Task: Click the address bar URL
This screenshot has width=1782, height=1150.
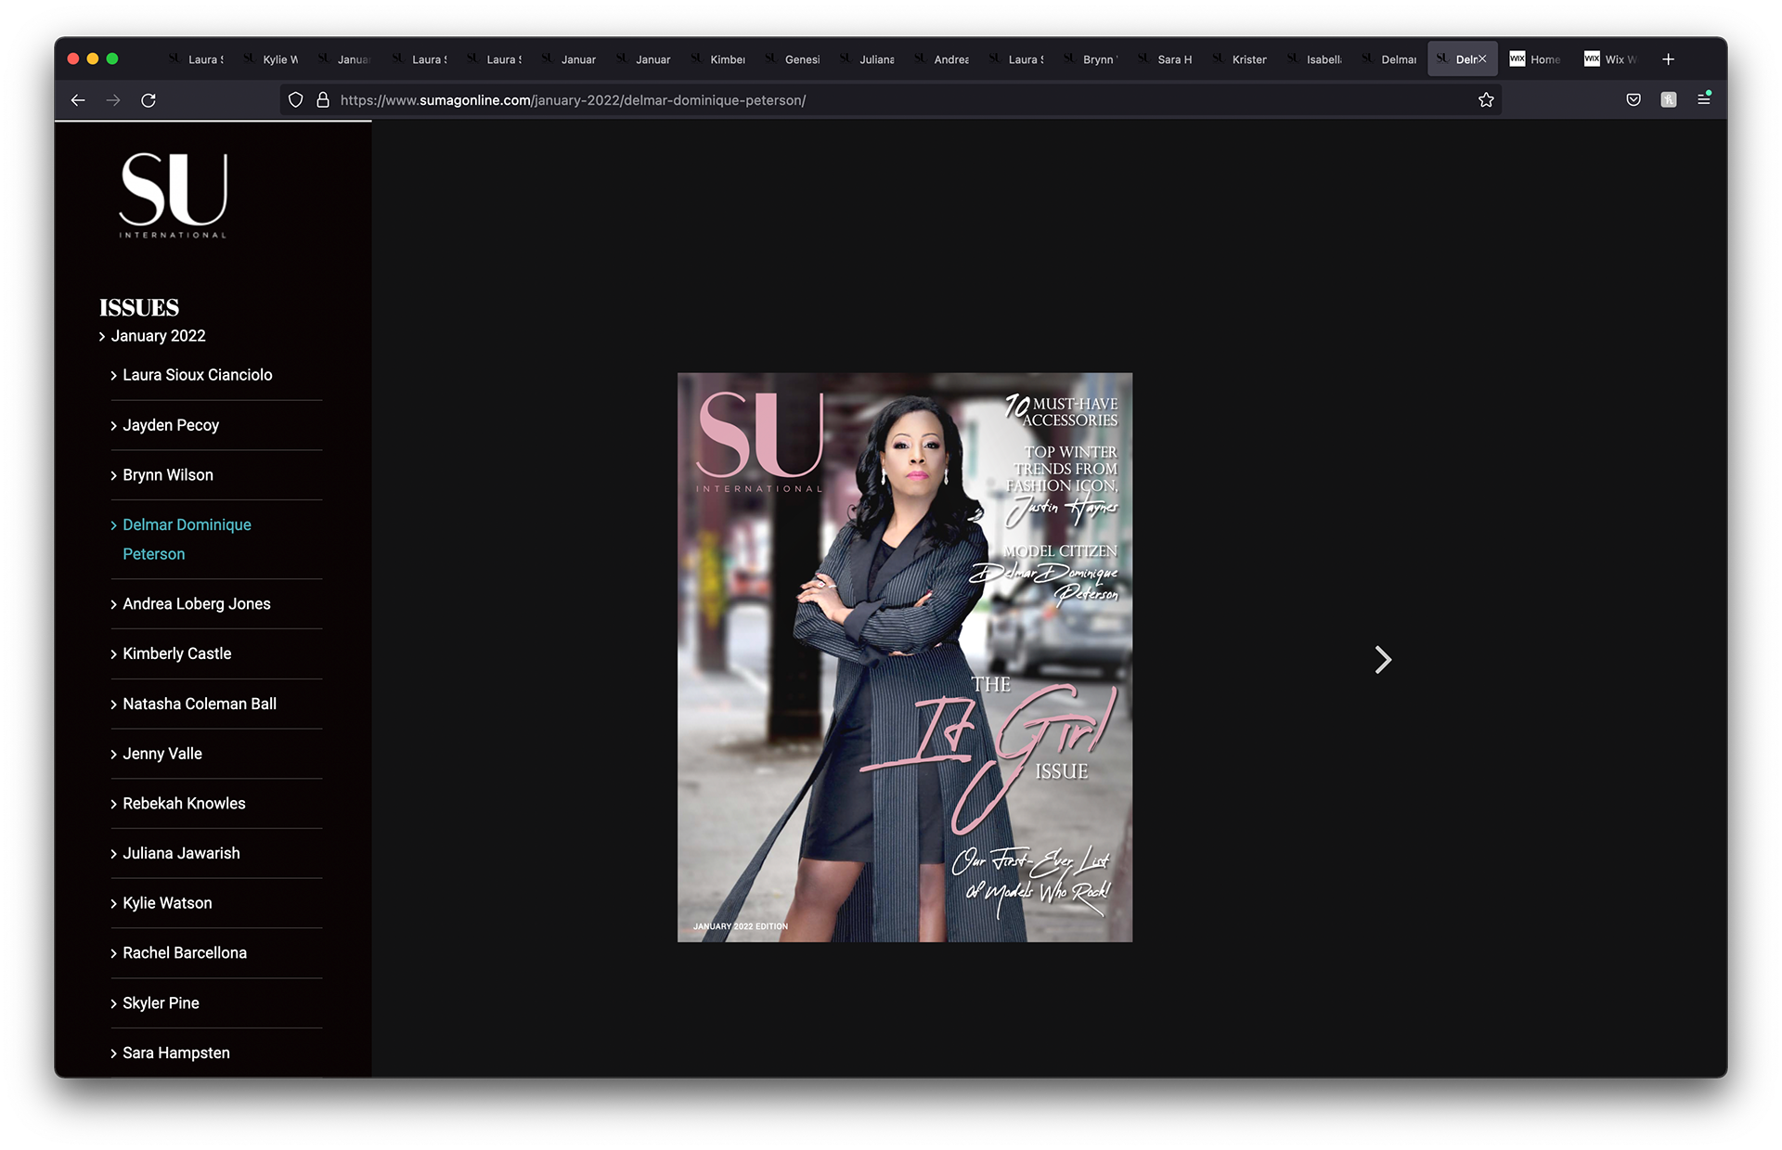Action: pyautogui.click(x=573, y=100)
